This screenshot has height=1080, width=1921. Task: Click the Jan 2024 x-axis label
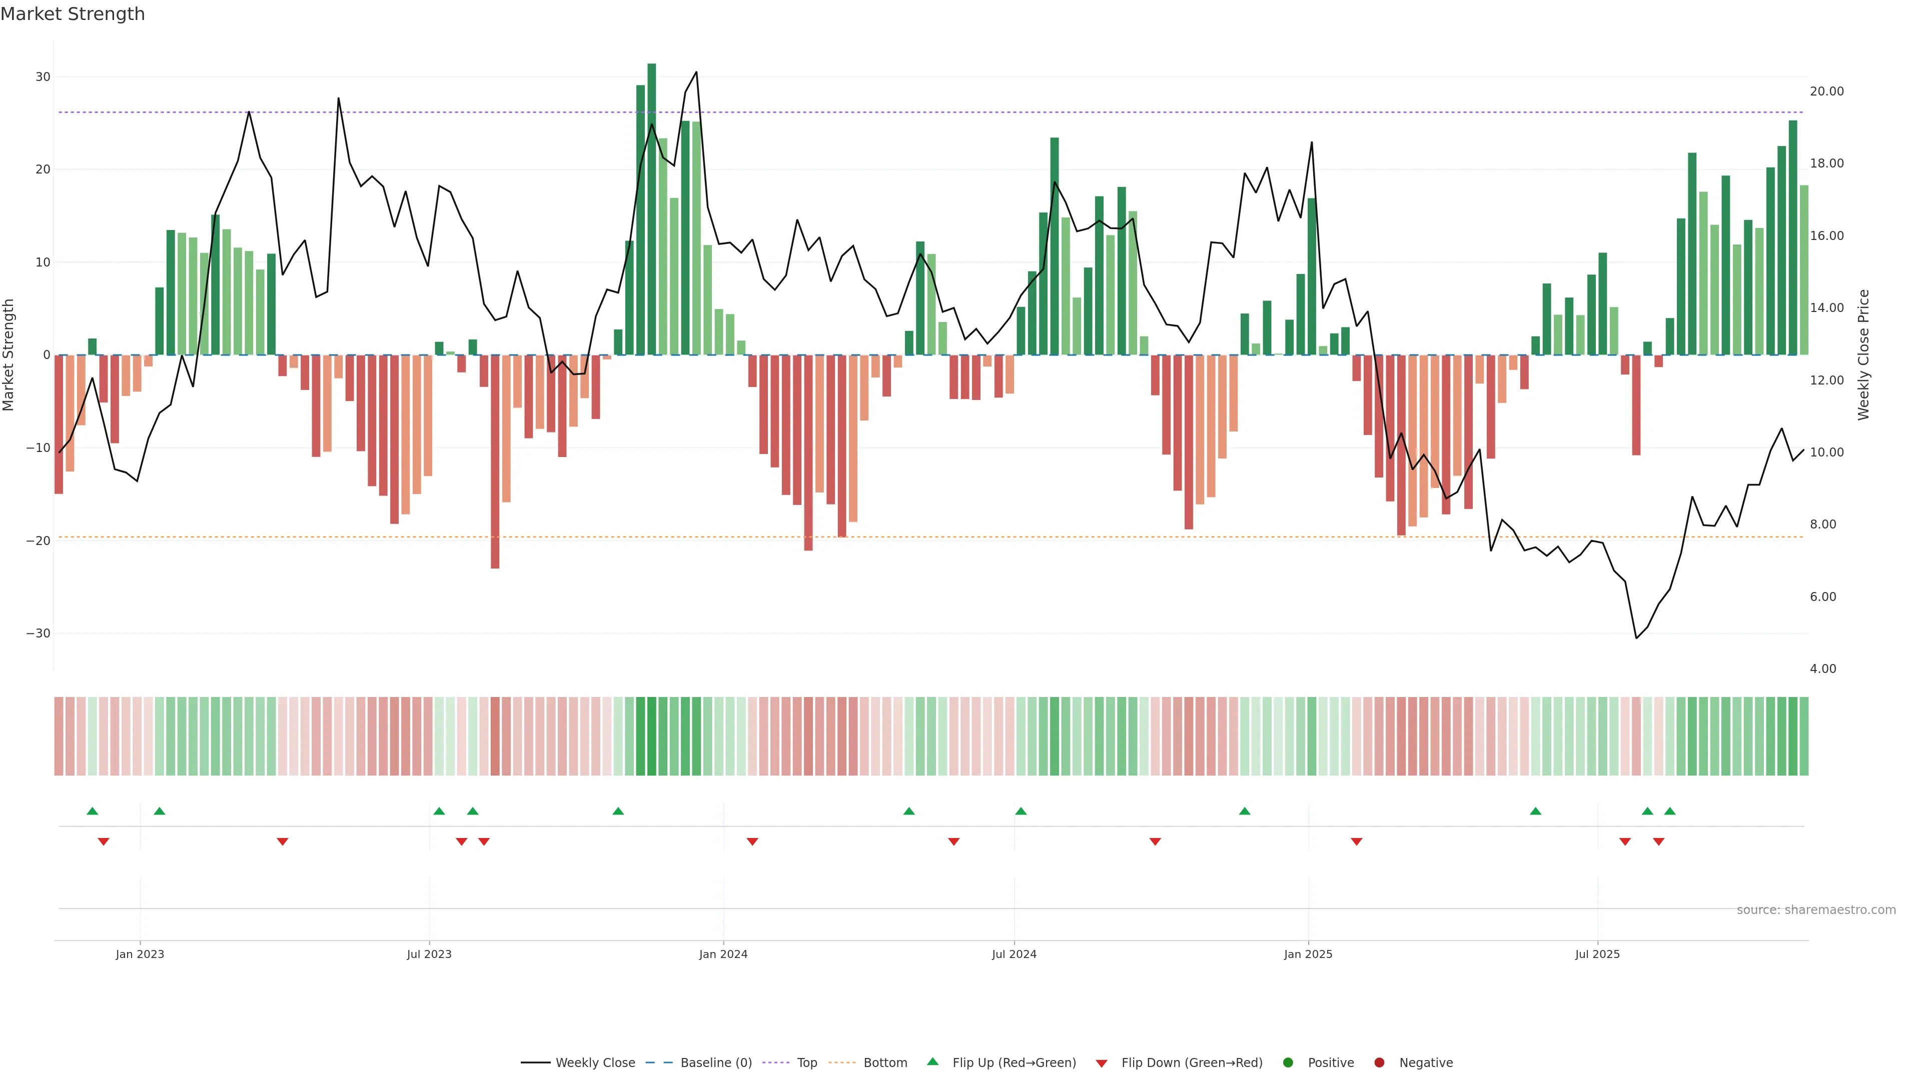pyautogui.click(x=722, y=954)
